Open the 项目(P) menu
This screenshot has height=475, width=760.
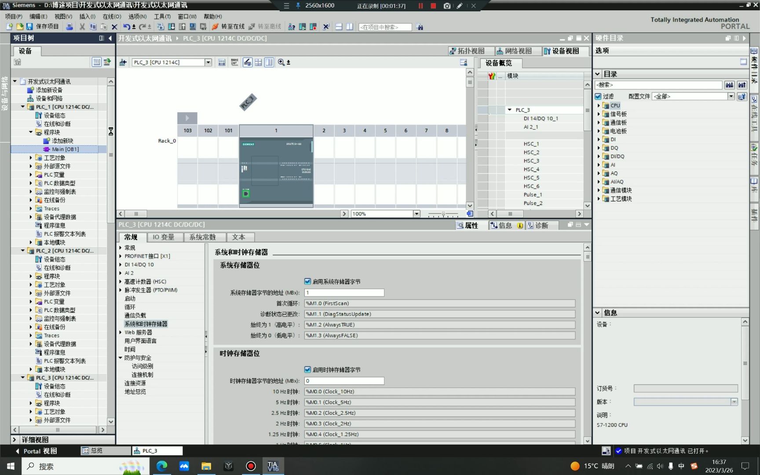(x=14, y=16)
